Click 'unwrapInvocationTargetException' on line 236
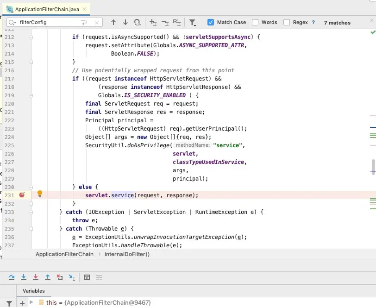 pyautogui.click(x=184, y=237)
